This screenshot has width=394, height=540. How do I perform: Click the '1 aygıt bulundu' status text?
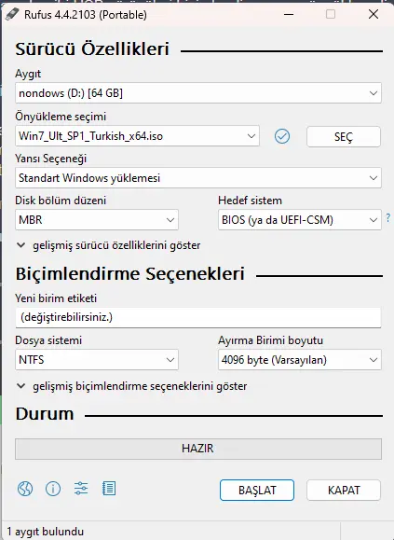point(45,532)
